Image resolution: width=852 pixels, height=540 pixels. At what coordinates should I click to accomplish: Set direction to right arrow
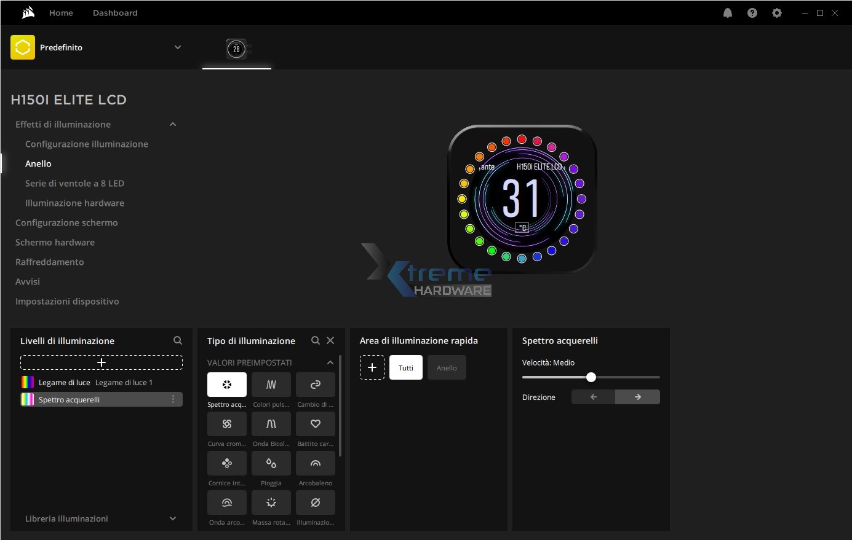pos(637,397)
